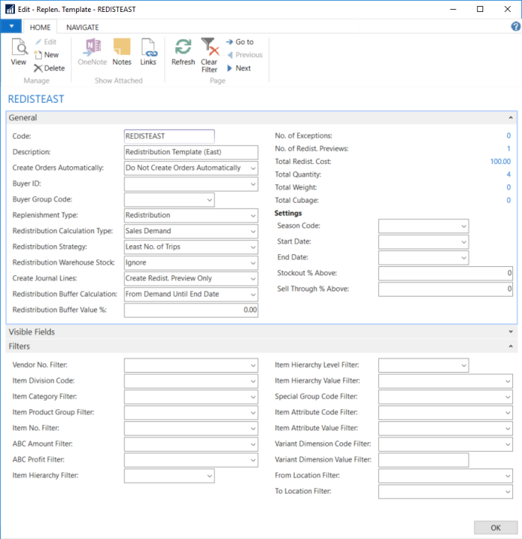
Task: Open attached Links
Action: coord(148,51)
